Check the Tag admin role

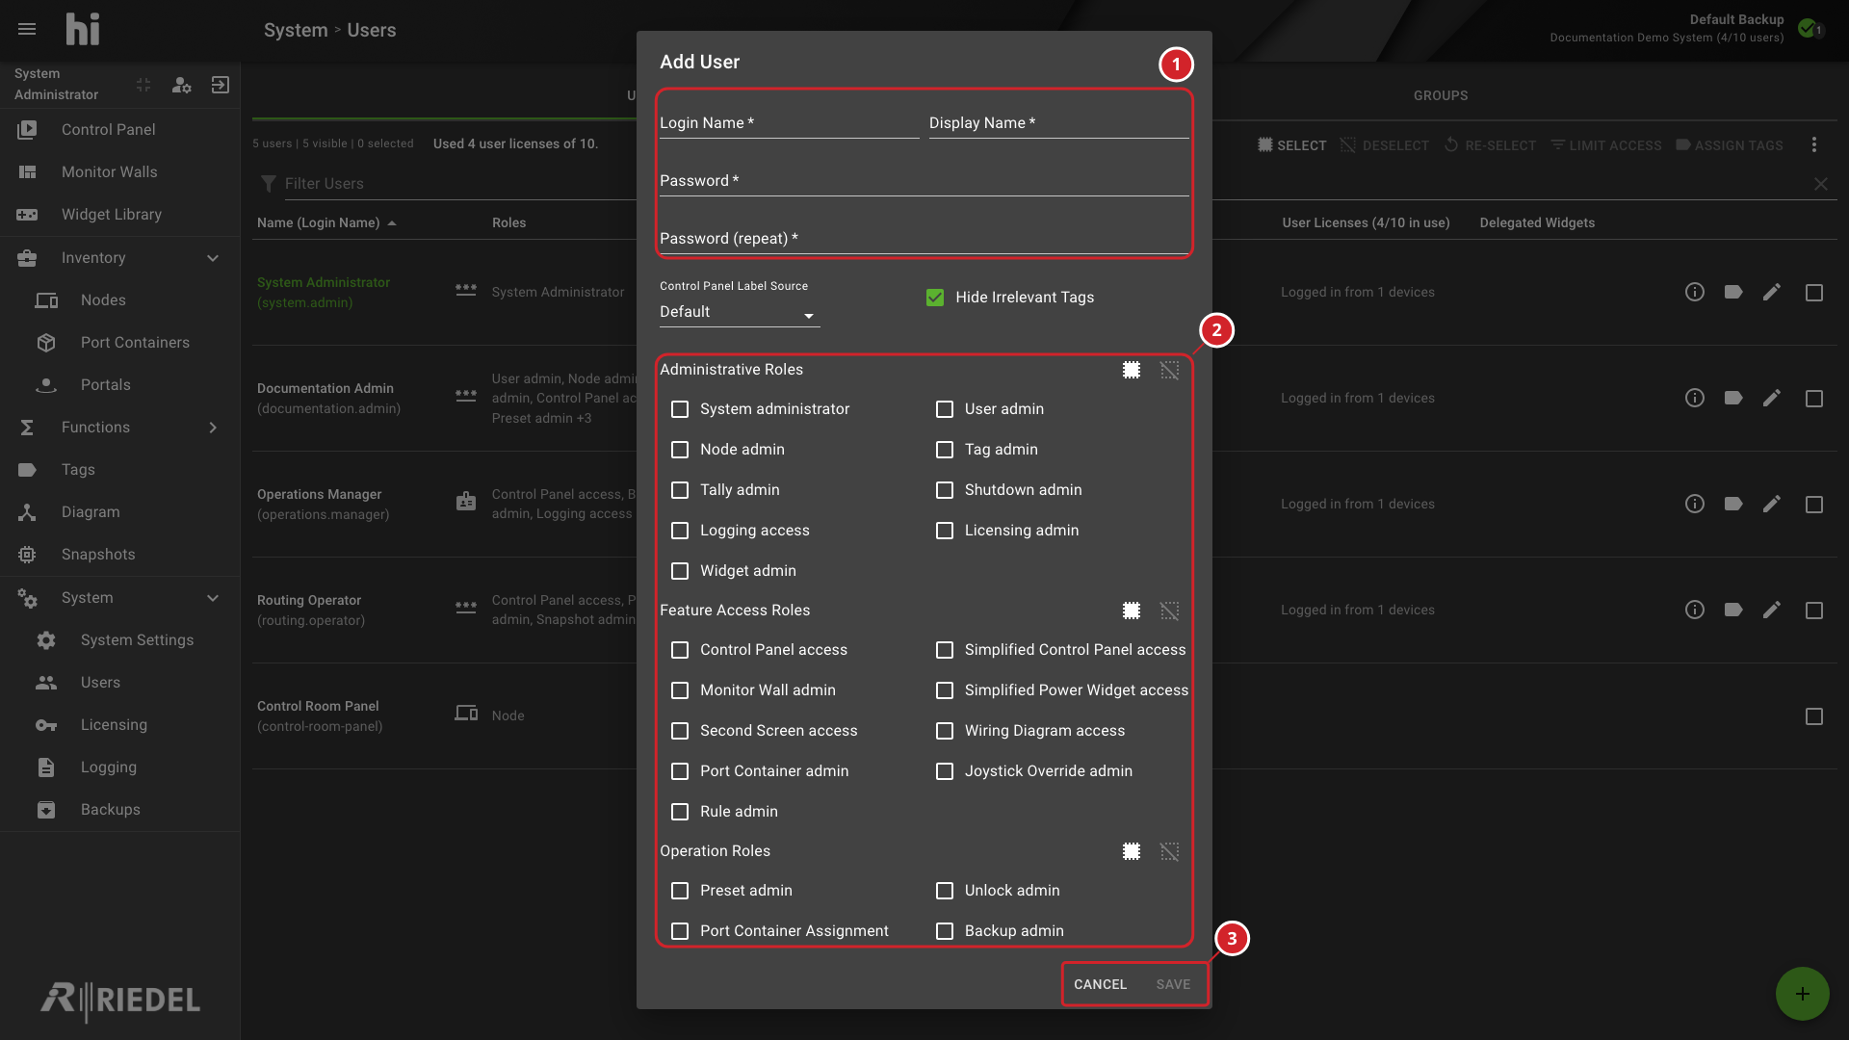945,450
